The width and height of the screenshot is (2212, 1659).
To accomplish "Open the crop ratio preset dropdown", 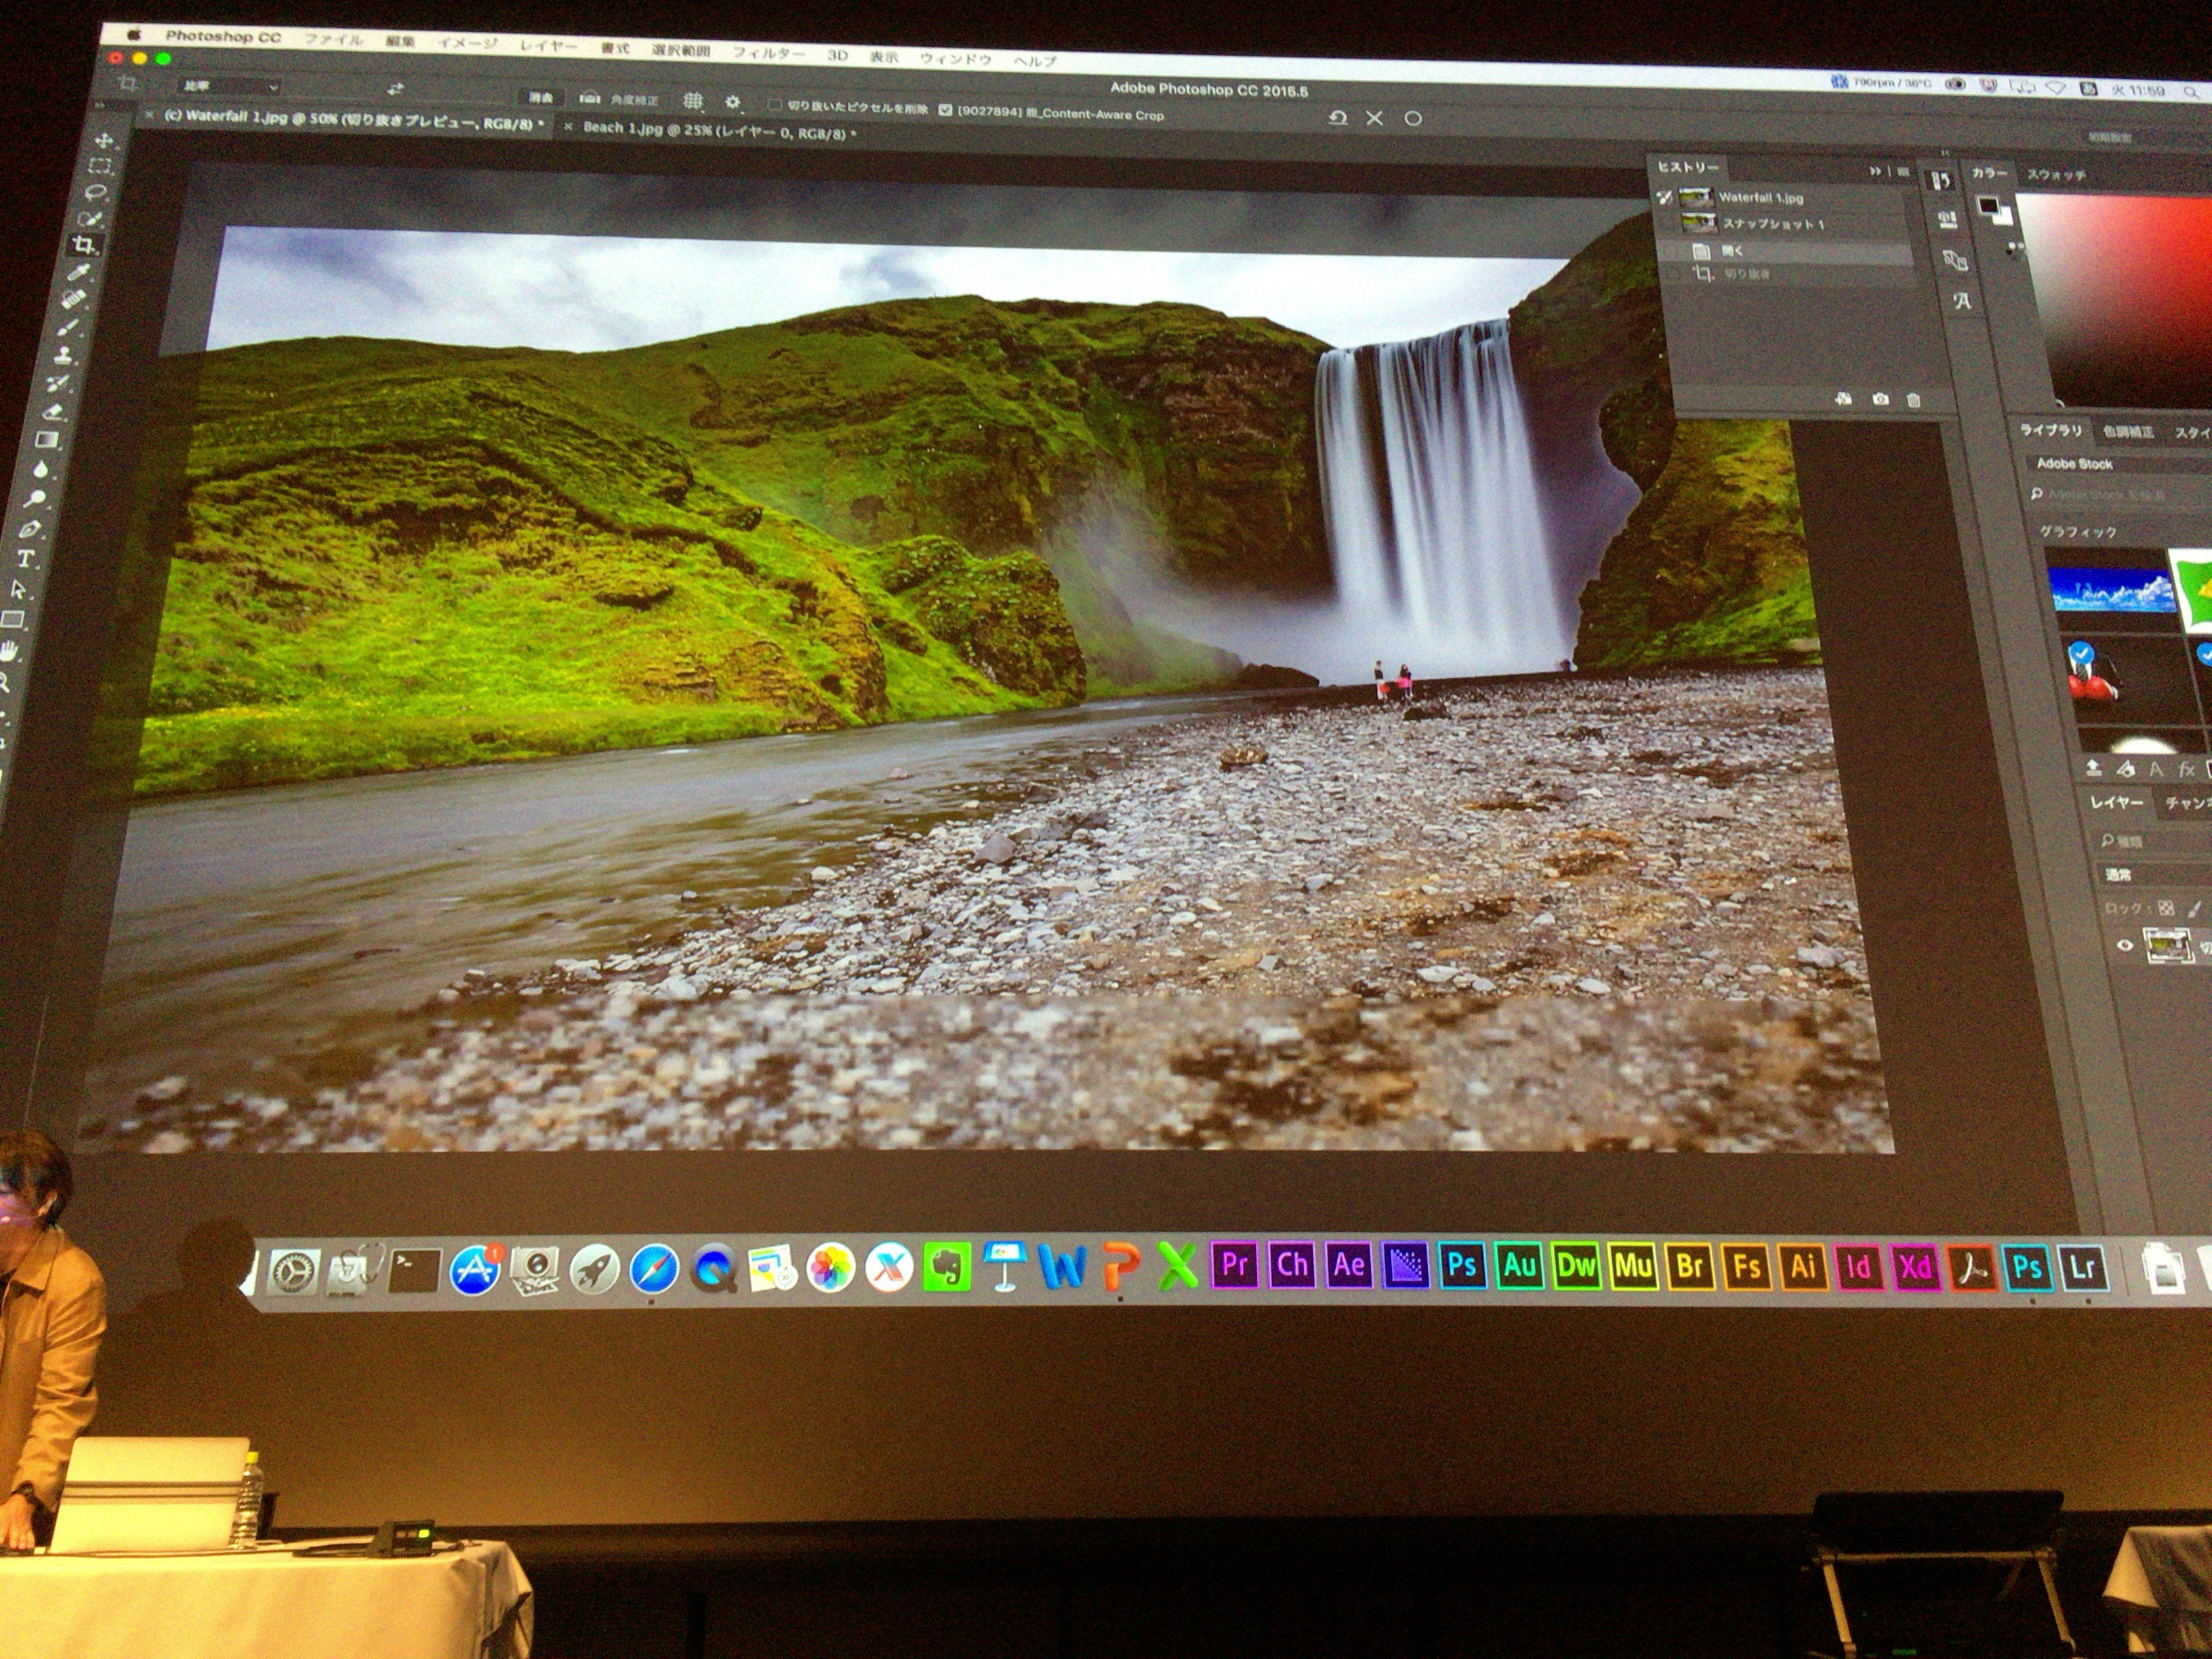I will [230, 87].
